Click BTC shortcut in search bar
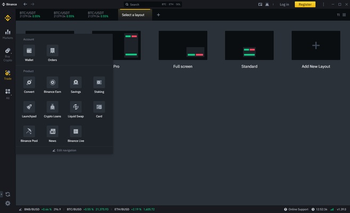Screen dimensions: 350x213 tap(164, 4)
